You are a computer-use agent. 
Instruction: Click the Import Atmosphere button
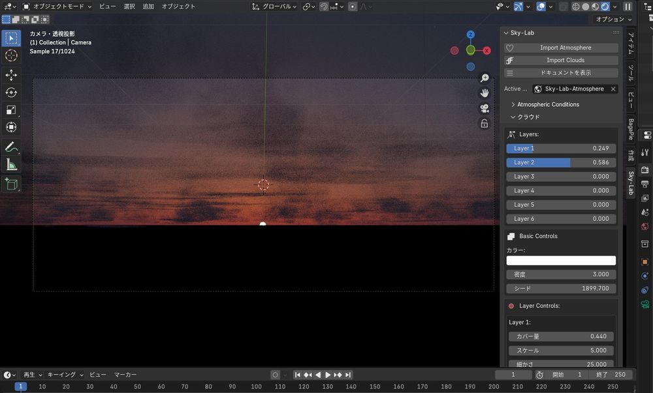tap(565, 48)
